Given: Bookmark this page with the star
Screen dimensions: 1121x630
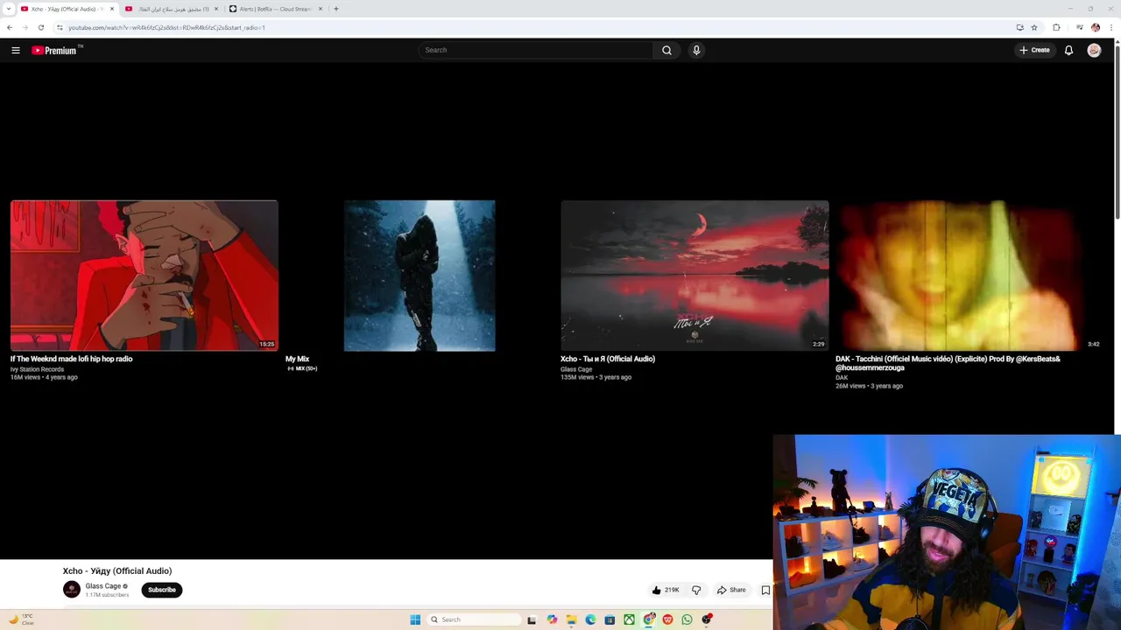Looking at the screenshot, I should (1034, 27).
